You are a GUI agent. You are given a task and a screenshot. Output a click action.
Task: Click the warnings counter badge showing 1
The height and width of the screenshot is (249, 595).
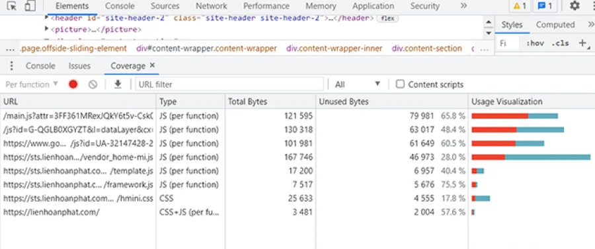point(520,6)
